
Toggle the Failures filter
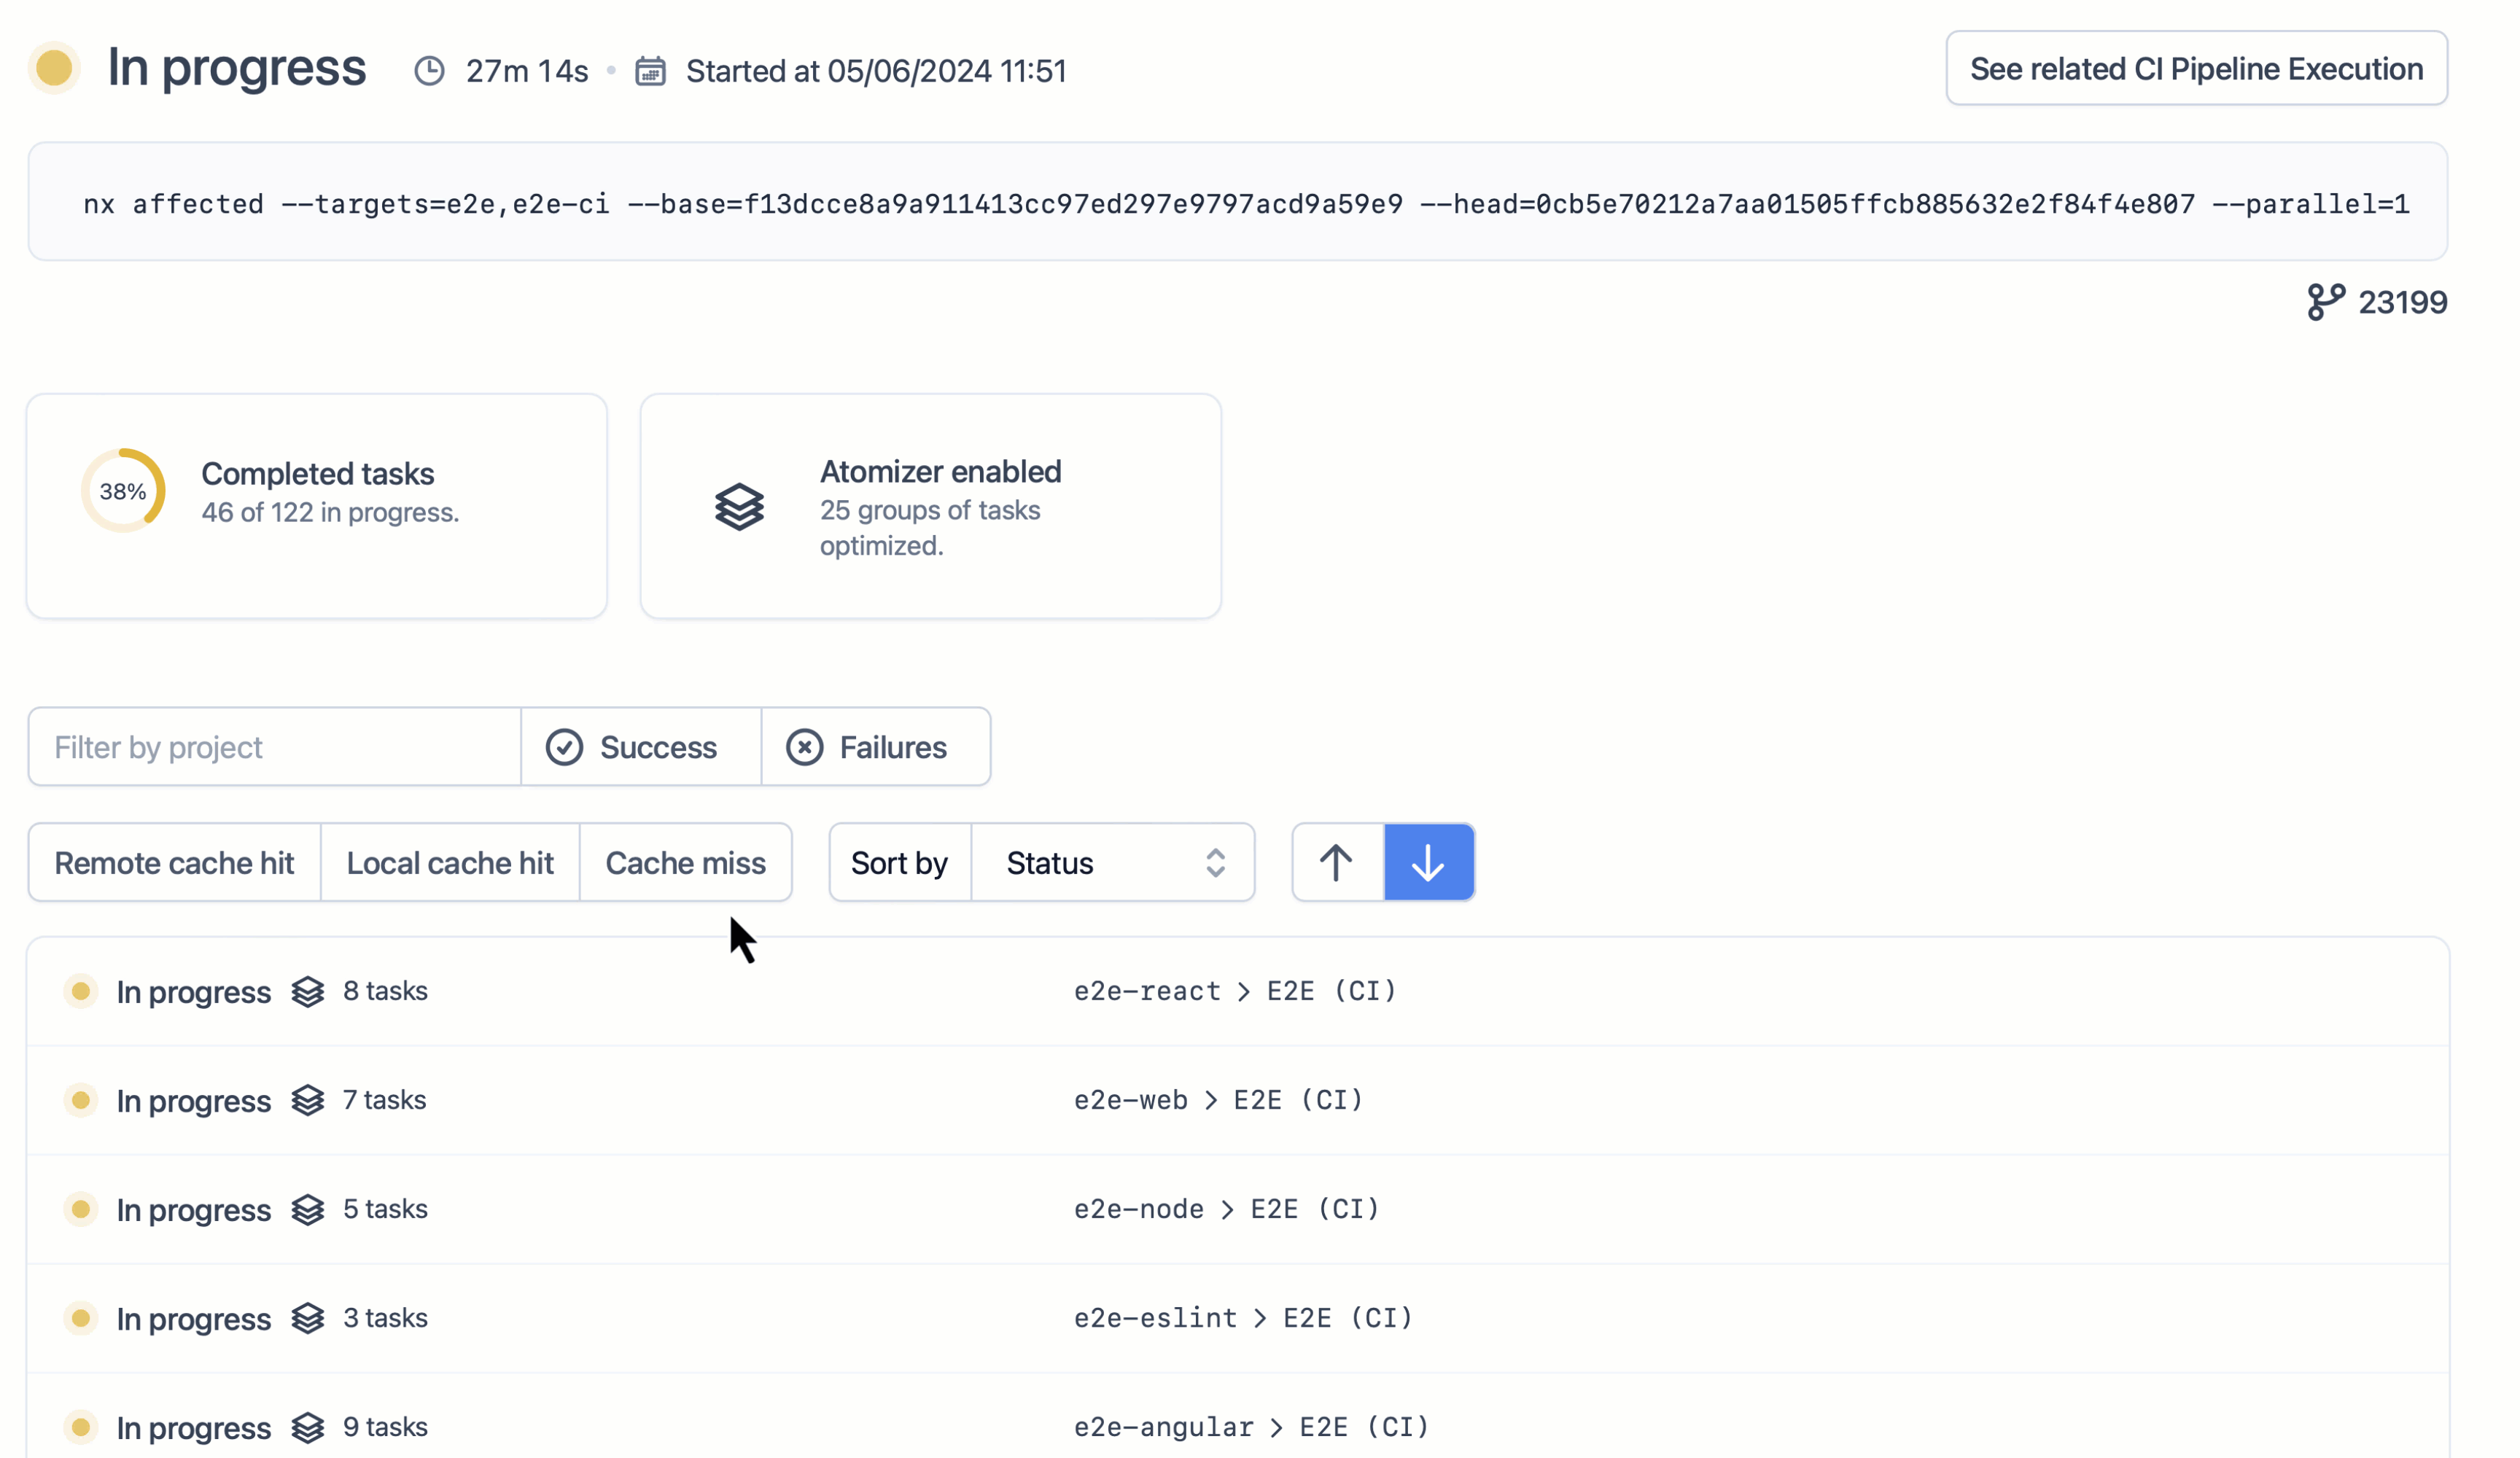(x=876, y=746)
